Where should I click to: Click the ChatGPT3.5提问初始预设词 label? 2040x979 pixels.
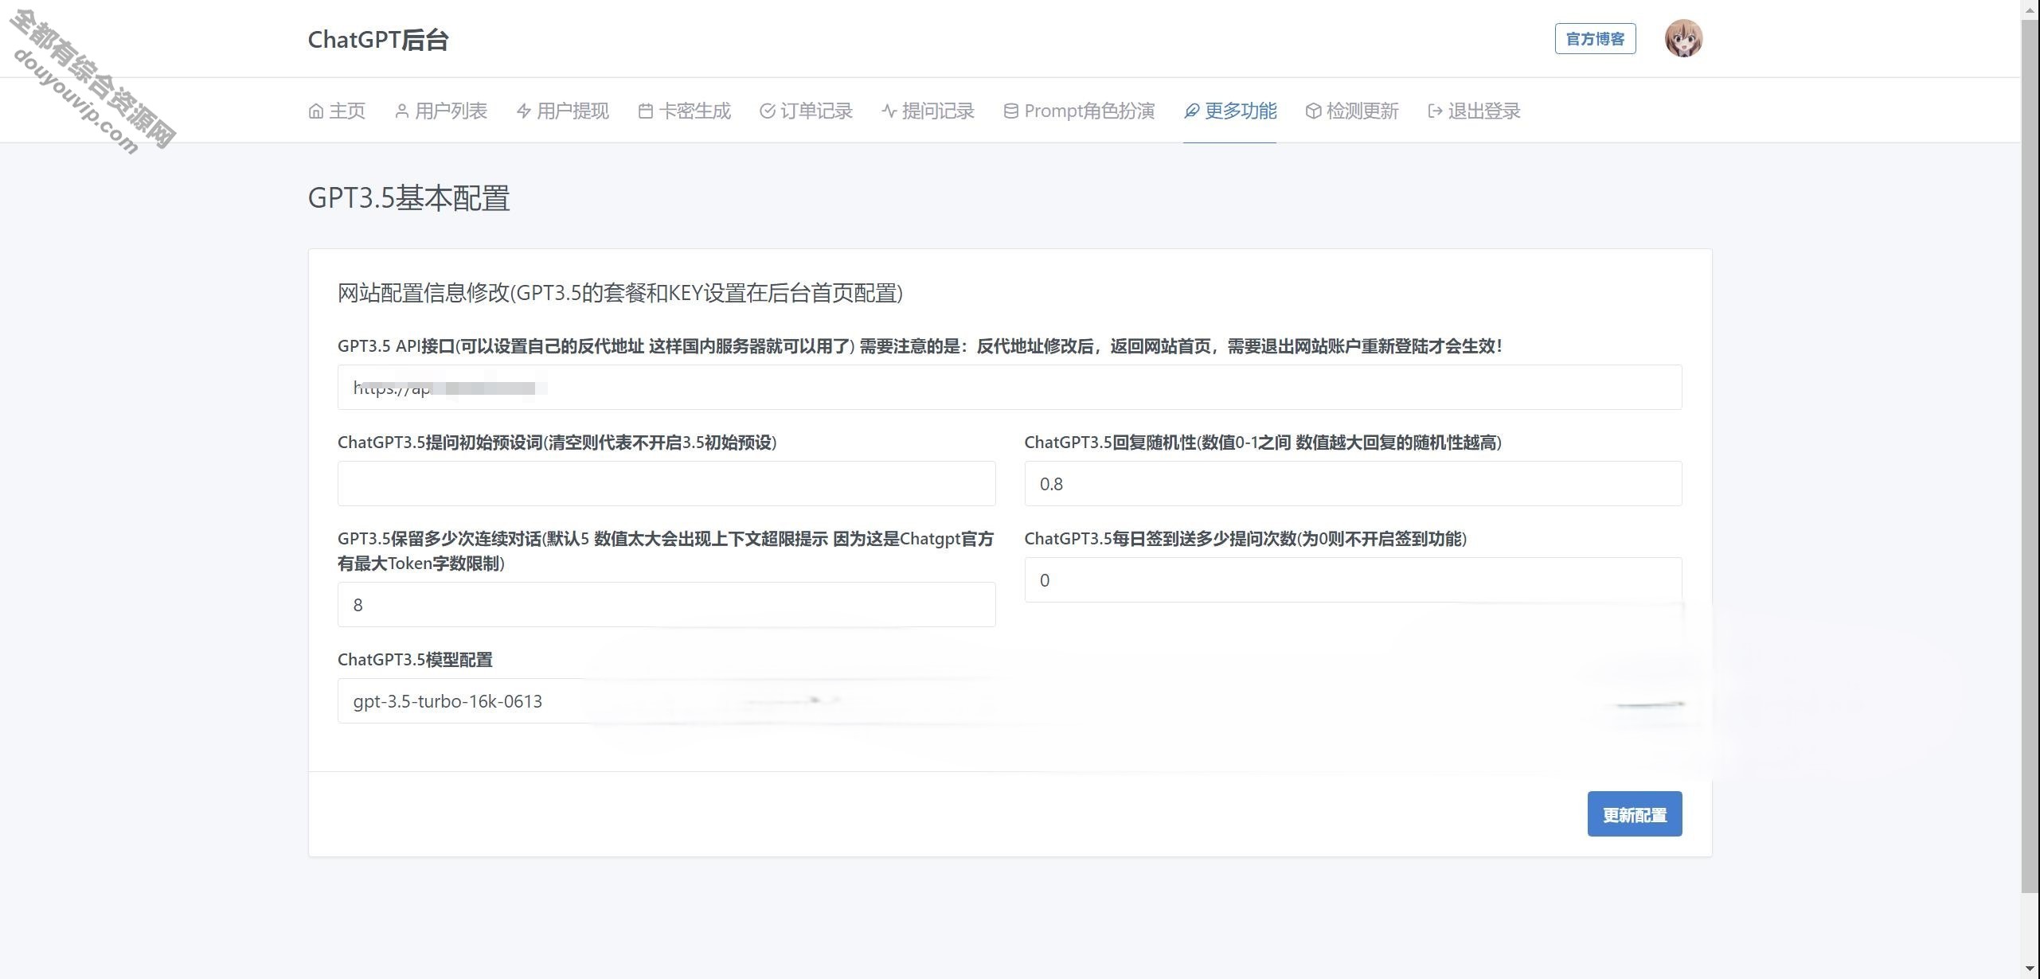coord(557,442)
